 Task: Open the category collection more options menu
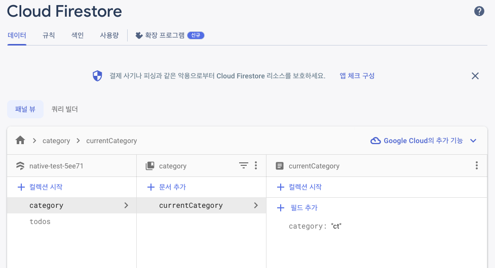pos(256,165)
